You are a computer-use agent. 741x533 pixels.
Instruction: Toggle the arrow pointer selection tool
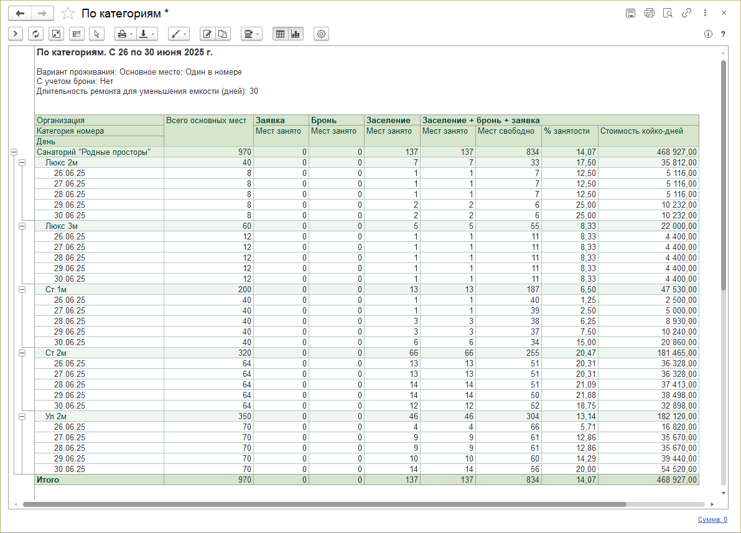[x=96, y=34]
